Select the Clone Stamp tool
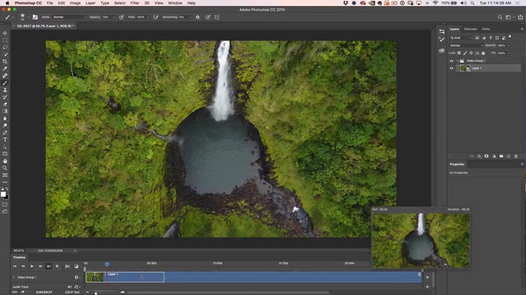This screenshot has height=295, width=526. (x=5, y=90)
